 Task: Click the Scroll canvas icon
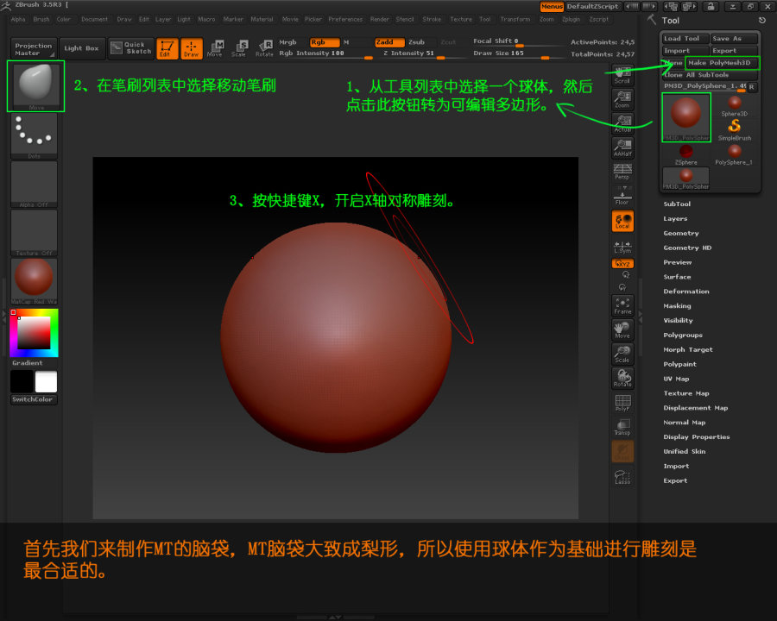coord(622,75)
